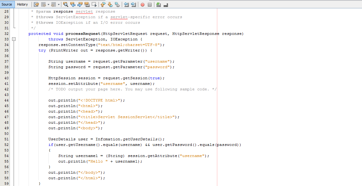Click getUserDetails method call
The image size is (362, 186).
(140, 139)
